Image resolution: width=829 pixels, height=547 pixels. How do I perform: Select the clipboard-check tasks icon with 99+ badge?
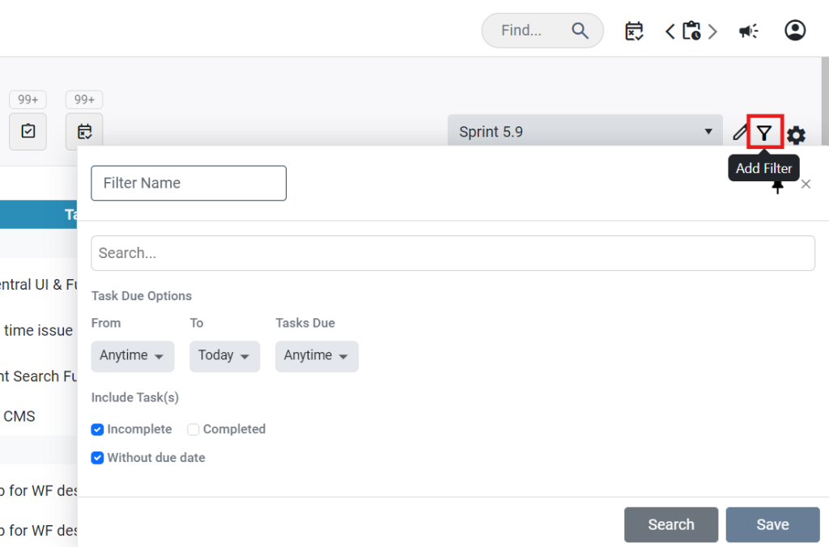point(28,131)
